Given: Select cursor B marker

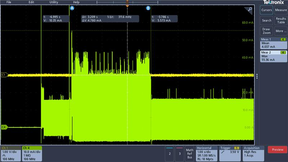Looking at the screenshot, I should pos(148,8).
